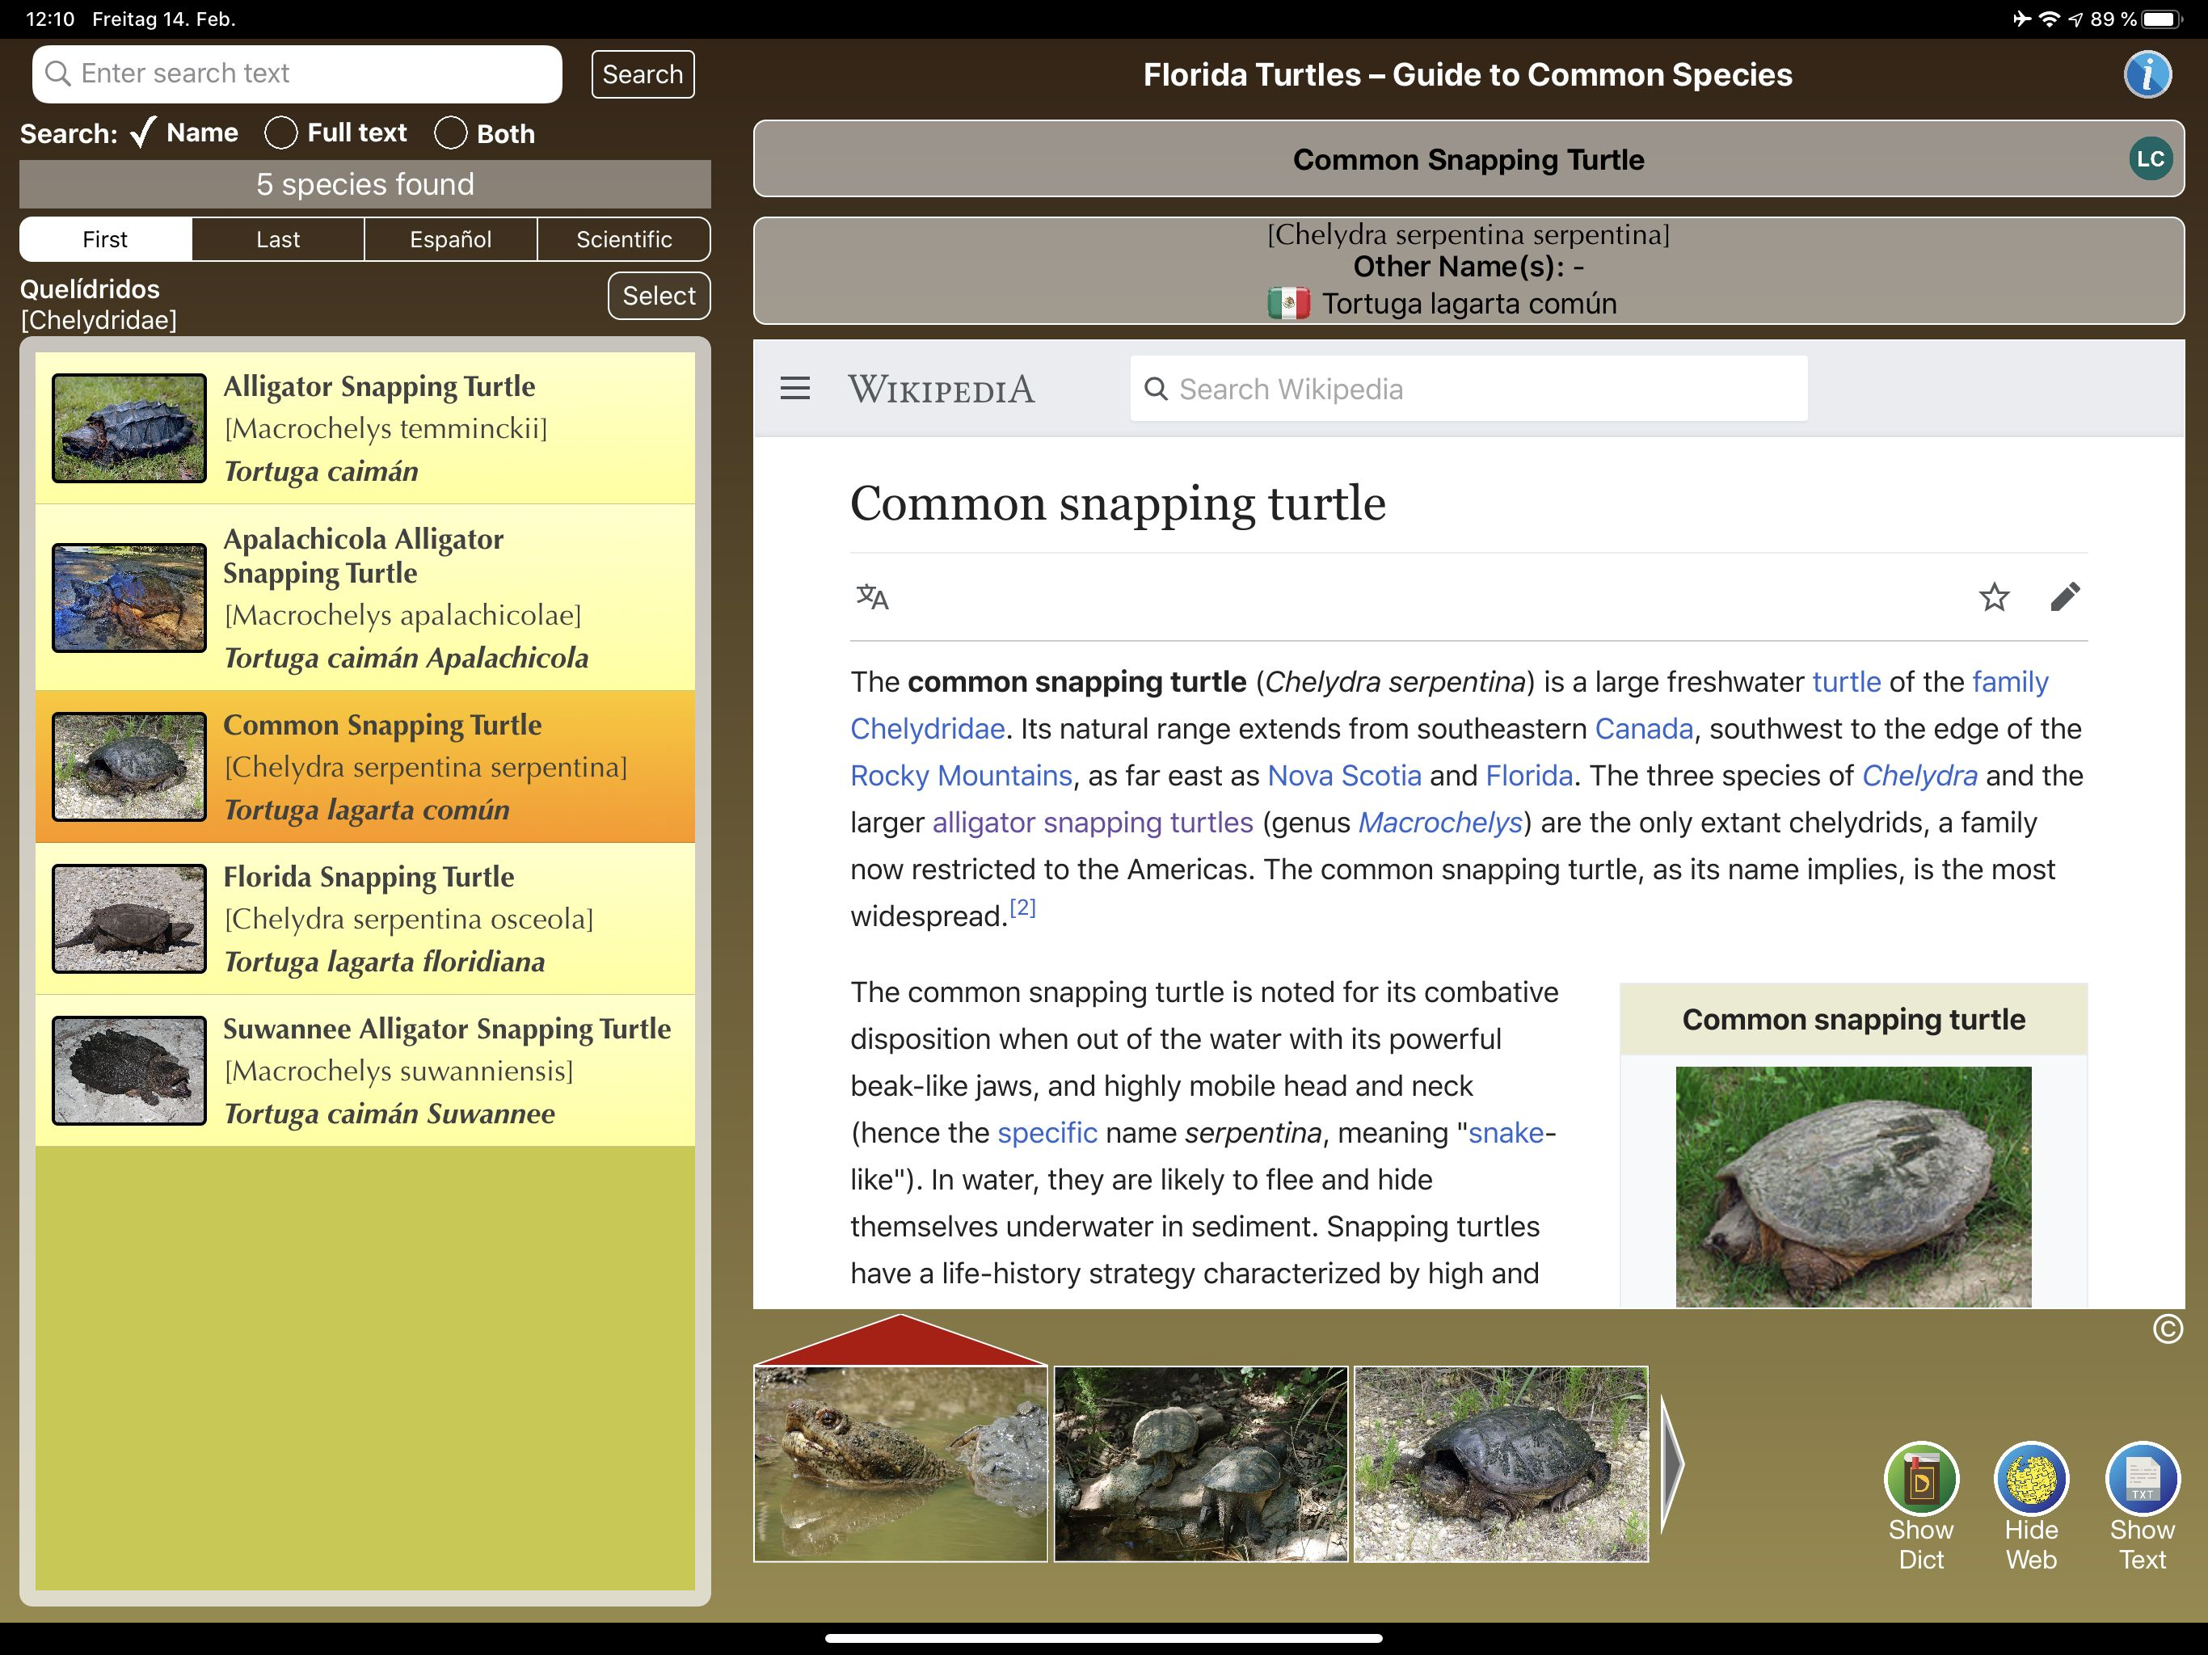Click the Wikipedia logo
Image resolution: width=2208 pixels, height=1655 pixels.
[942, 390]
